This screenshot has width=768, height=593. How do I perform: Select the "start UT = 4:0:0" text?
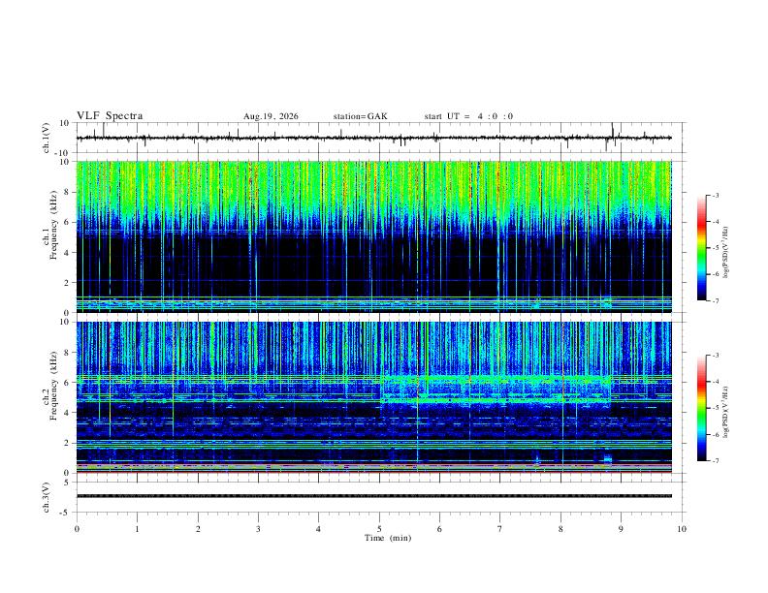pos(468,116)
